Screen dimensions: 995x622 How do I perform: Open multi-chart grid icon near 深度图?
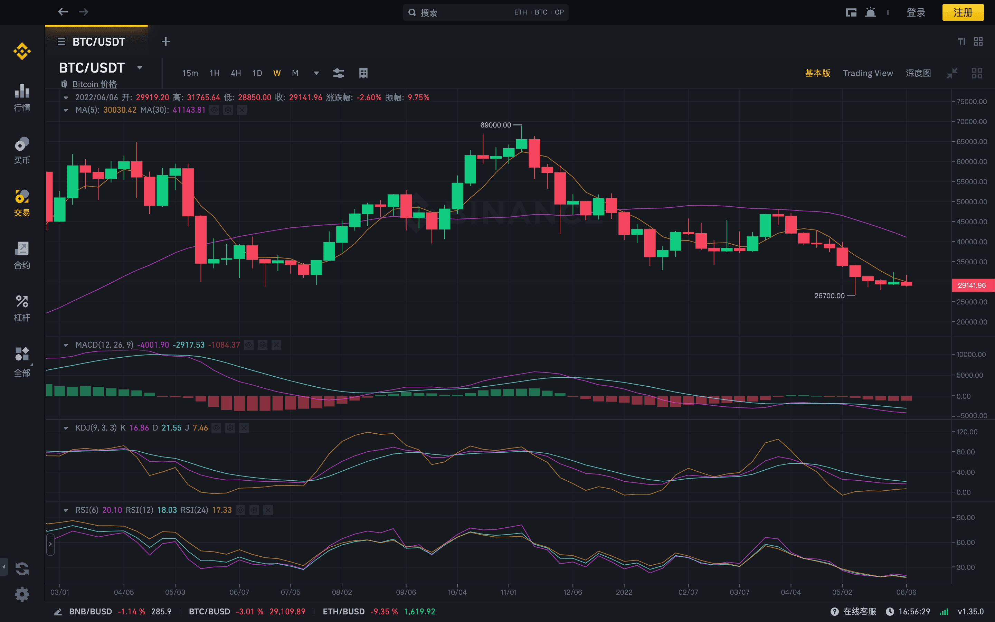977,73
